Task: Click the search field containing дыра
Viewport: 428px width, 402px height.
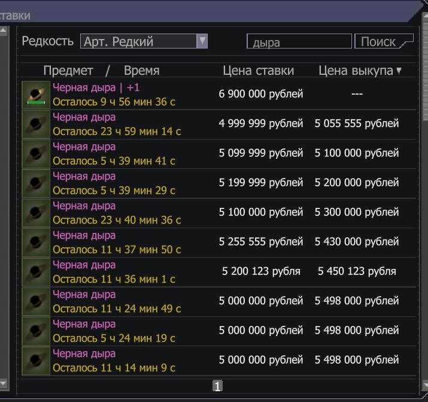Action: pos(299,42)
